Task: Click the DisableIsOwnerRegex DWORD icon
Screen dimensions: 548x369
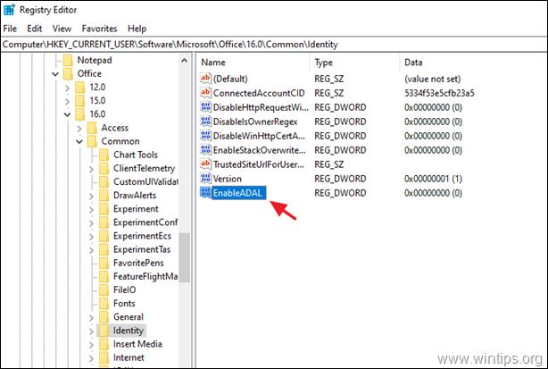Action: click(x=205, y=122)
